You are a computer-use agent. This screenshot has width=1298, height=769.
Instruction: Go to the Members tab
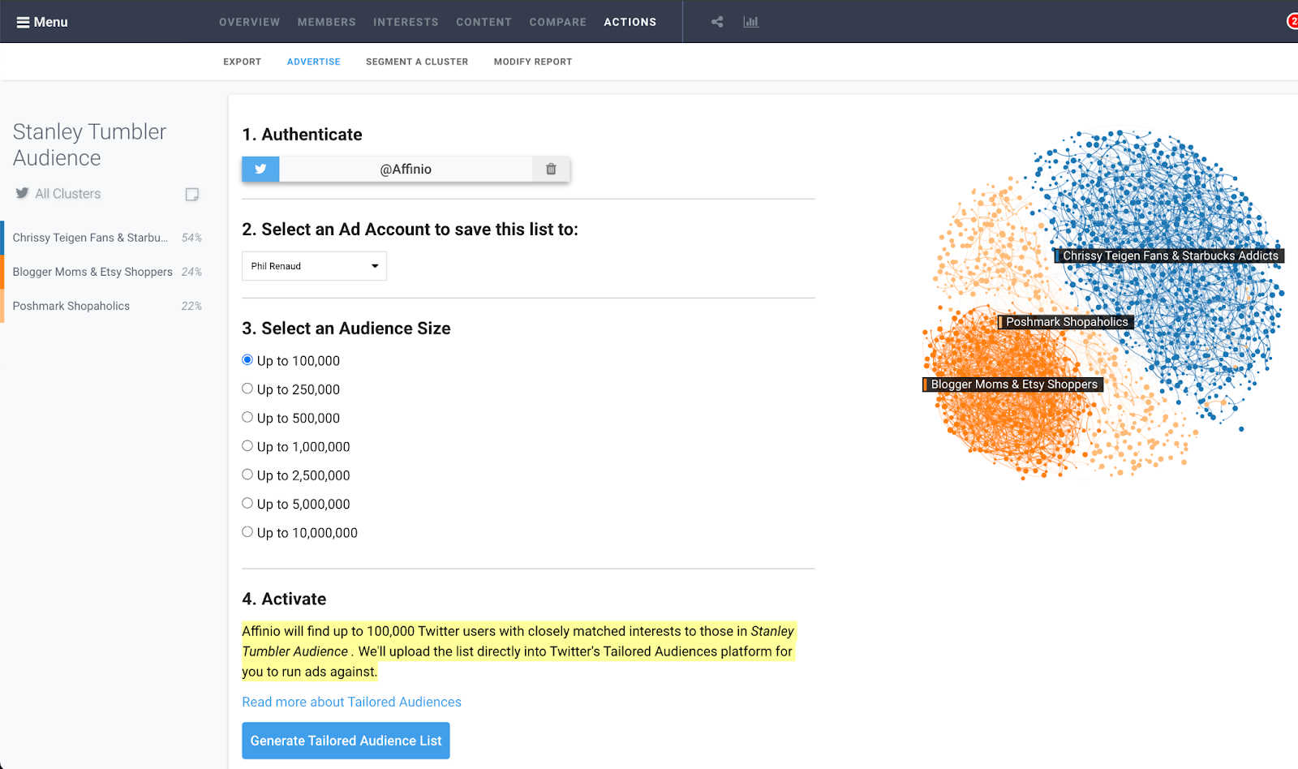pyautogui.click(x=326, y=22)
